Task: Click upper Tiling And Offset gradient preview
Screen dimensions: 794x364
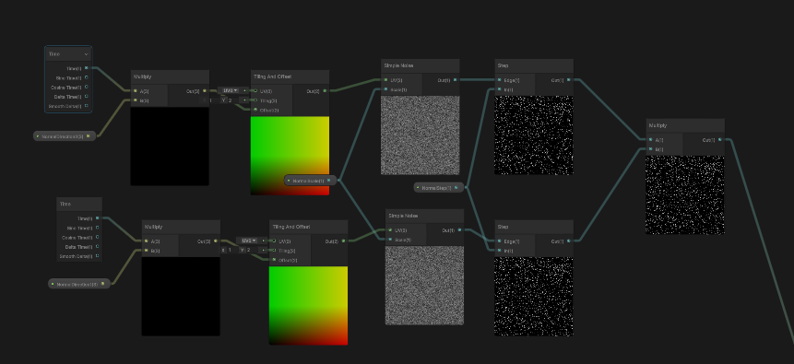Action: [290, 156]
